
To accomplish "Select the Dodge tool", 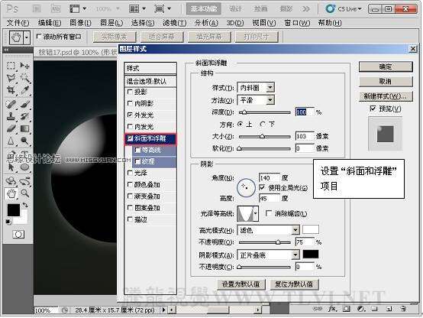I will [24, 141].
